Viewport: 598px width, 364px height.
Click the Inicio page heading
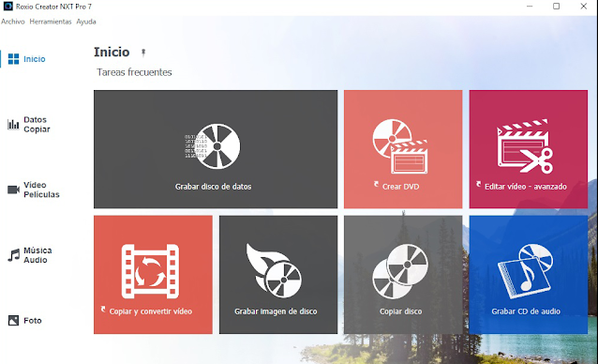[x=112, y=52]
